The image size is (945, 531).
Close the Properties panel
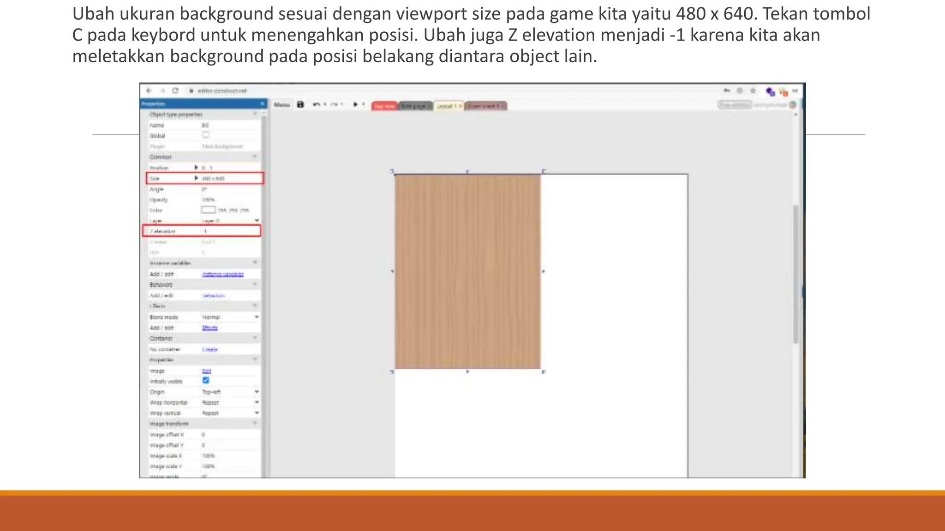click(x=262, y=104)
